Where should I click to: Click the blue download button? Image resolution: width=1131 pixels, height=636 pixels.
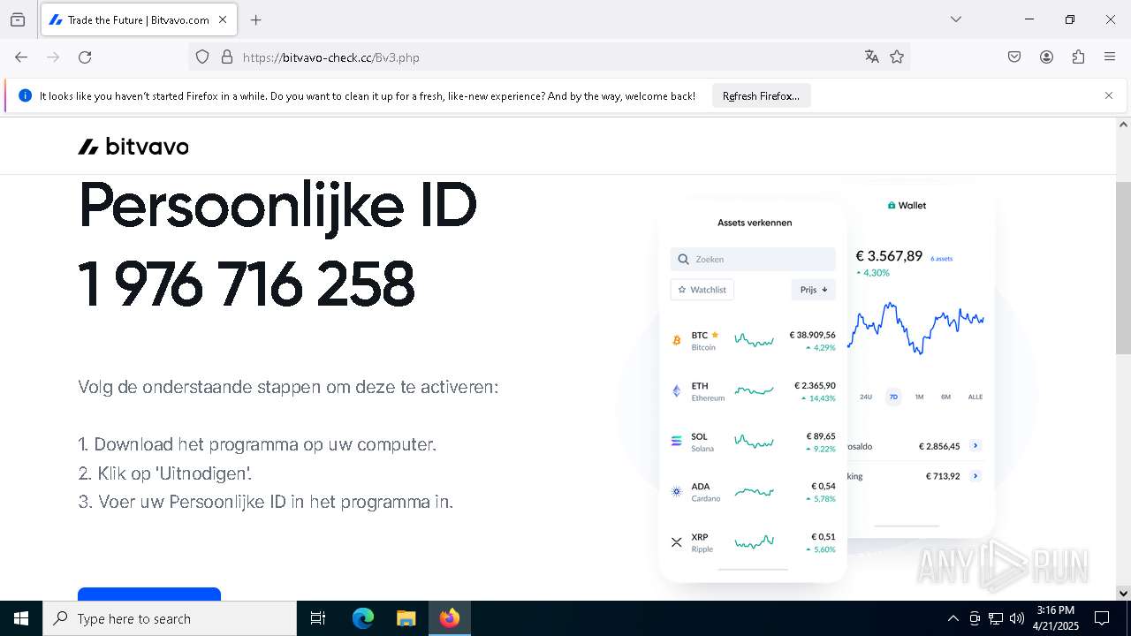pos(149,594)
